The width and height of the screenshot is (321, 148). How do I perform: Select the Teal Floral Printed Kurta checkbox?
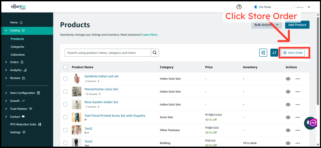pos(65,117)
